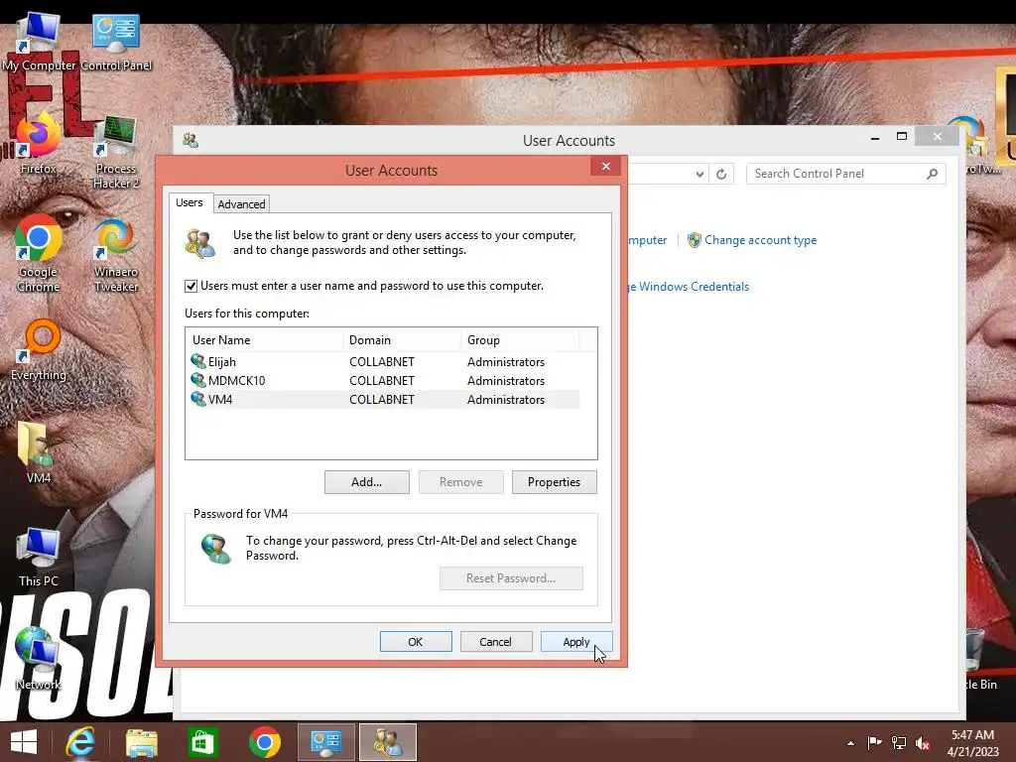Open Network desktop icon

(x=39, y=659)
